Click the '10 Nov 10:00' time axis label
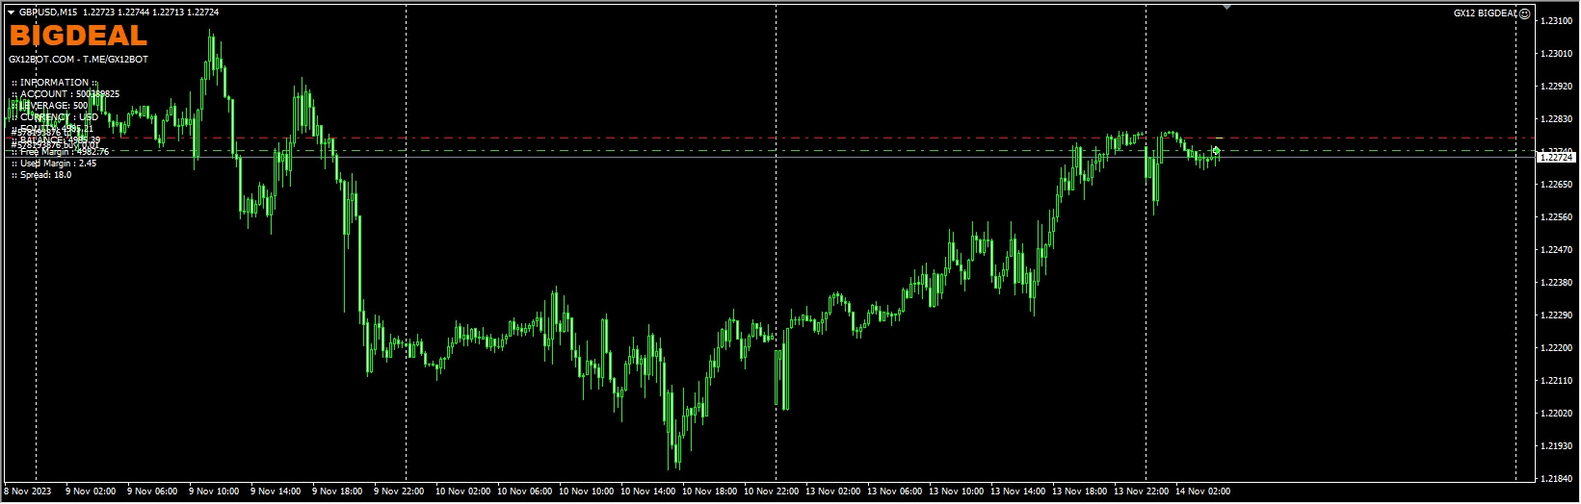 click(x=586, y=491)
